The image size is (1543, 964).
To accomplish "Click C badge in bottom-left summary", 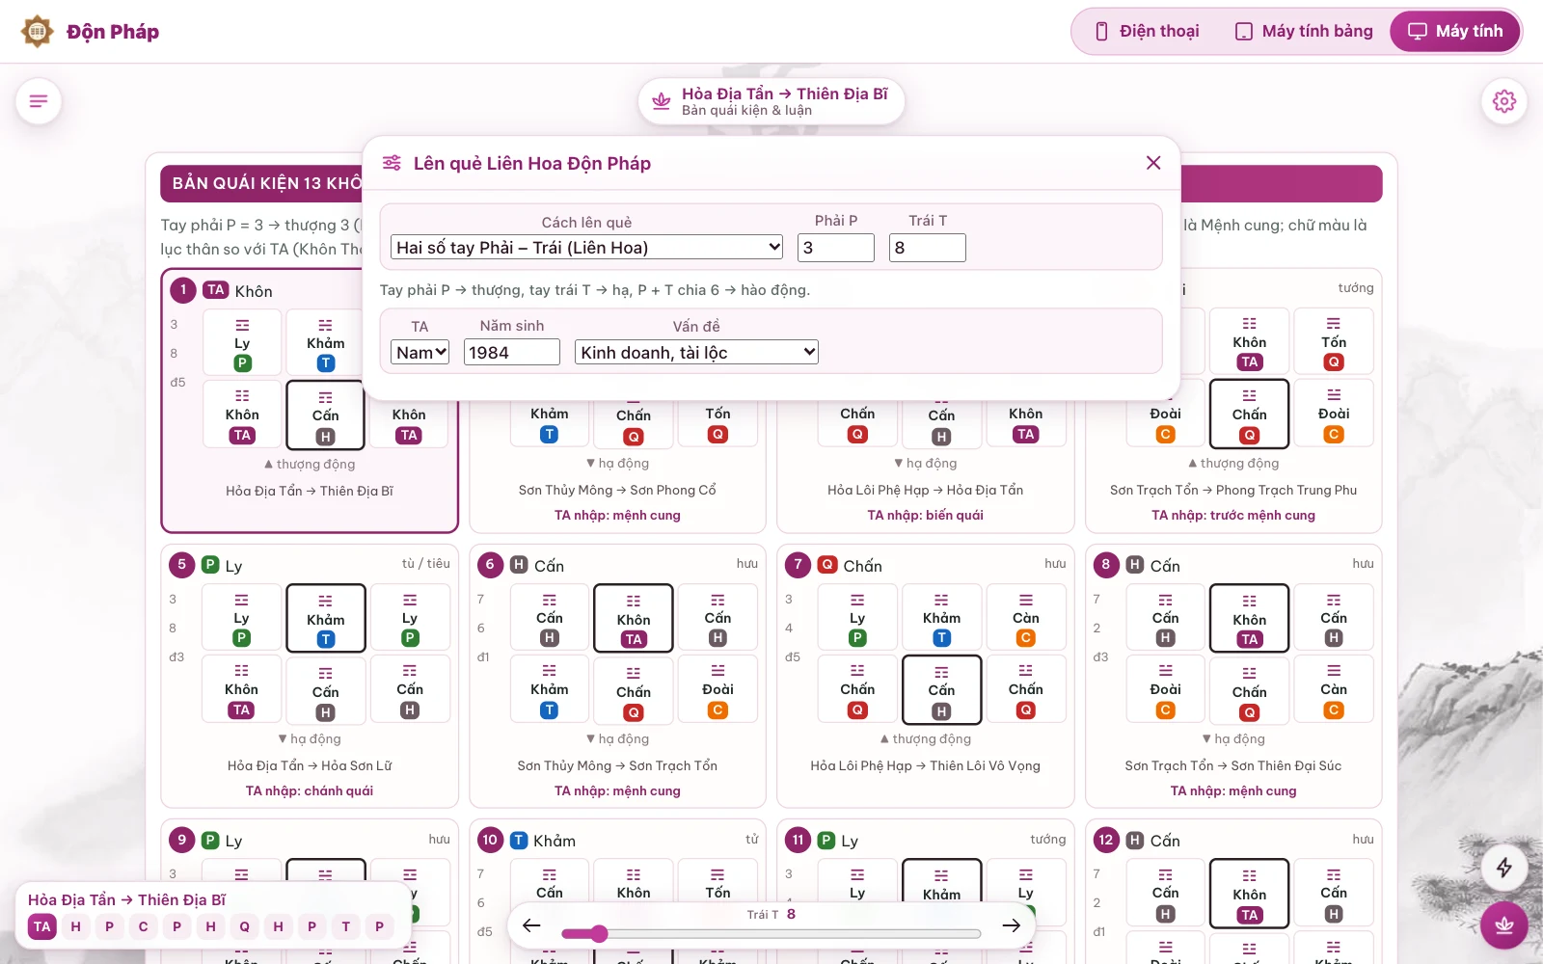I will pyautogui.click(x=143, y=926).
